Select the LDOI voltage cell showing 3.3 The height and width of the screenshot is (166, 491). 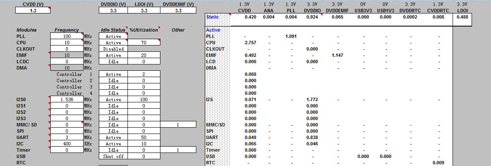(x=144, y=10)
